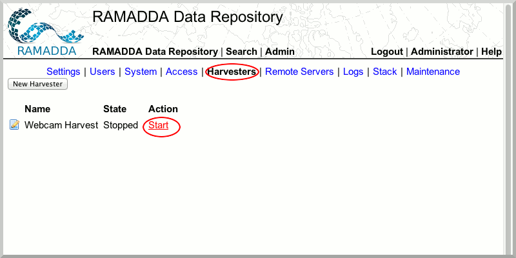Switch to the Users tab
The width and height of the screenshot is (516, 258).
(103, 72)
